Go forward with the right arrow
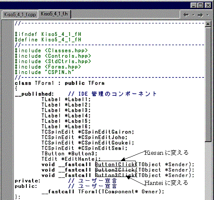Viewport: 214px width, 200px height. (200, 15)
